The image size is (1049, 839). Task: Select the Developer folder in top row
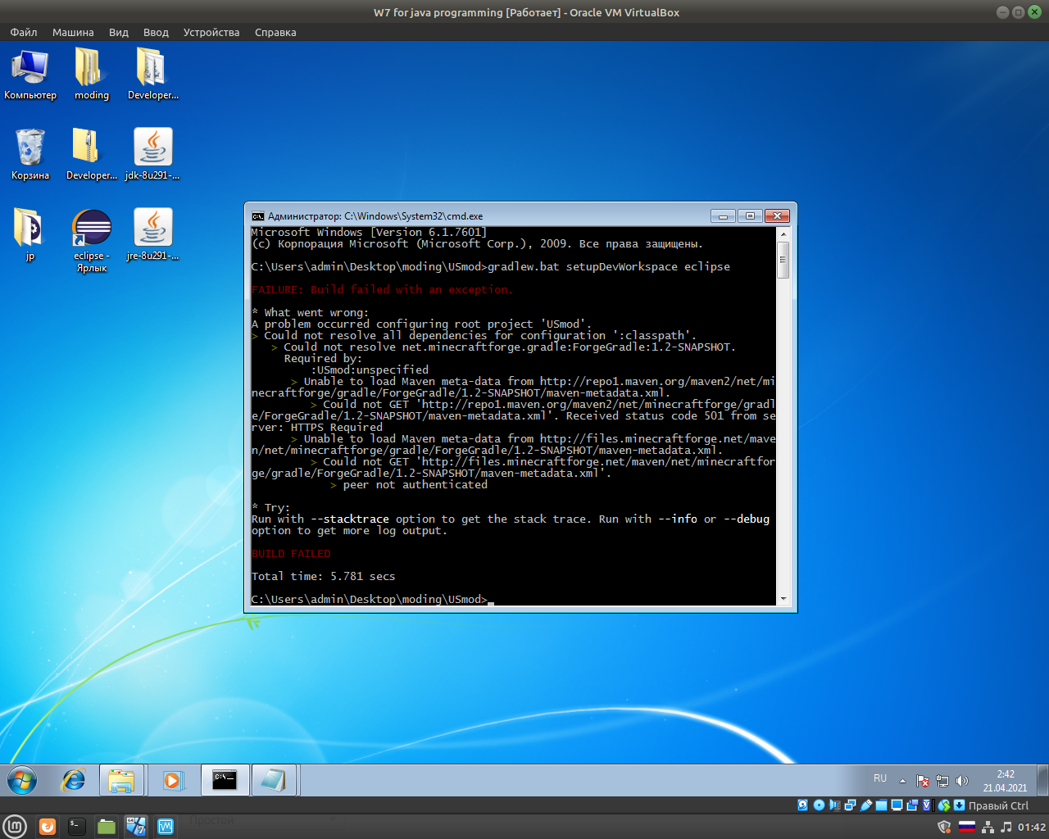coord(152,75)
